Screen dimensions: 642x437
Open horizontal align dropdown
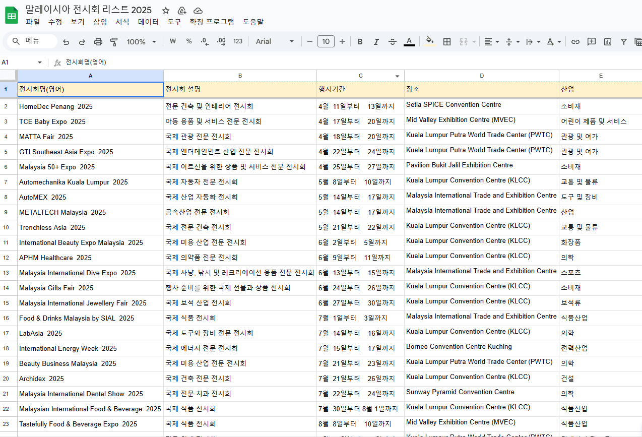pos(491,42)
